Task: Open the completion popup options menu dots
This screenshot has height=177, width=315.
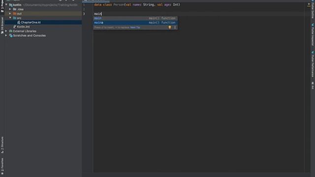Action: pos(175,28)
